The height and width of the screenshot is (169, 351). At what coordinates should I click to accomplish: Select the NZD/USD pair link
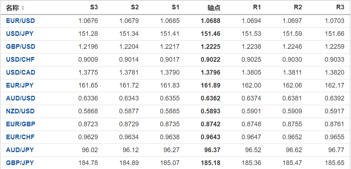20,111
